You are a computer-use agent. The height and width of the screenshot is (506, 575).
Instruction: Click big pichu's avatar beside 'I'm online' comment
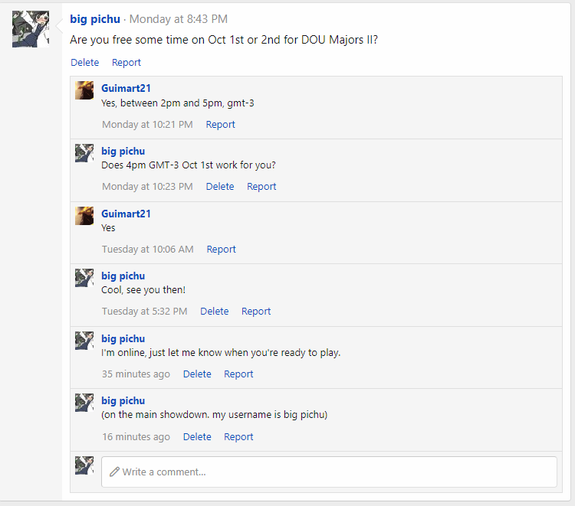pyautogui.click(x=84, y=341)
